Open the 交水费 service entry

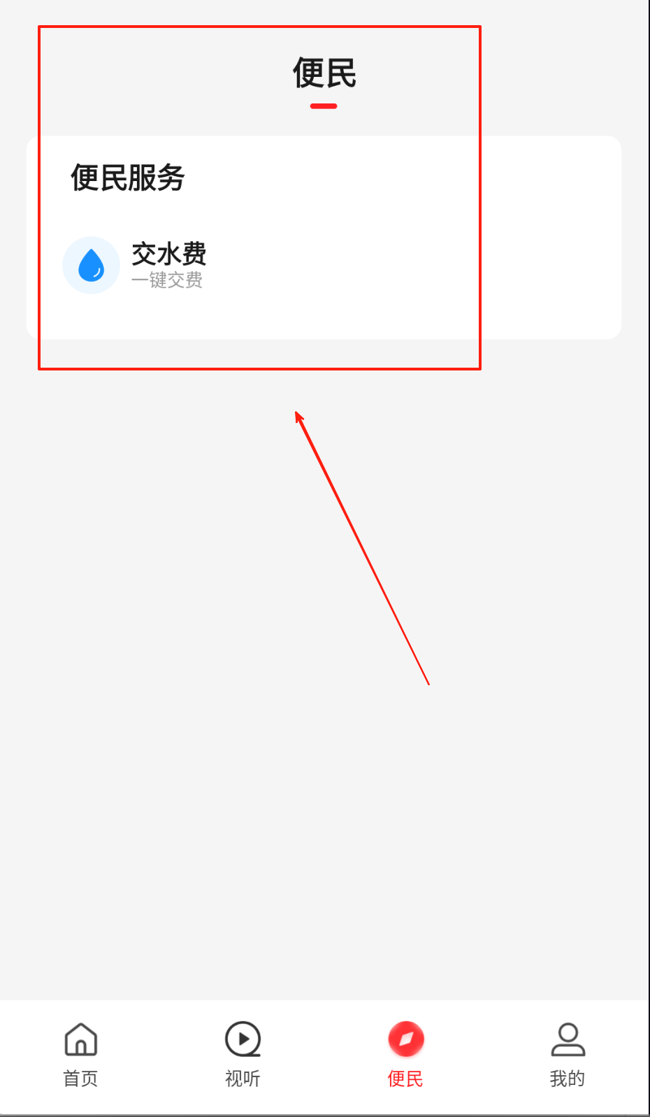tap(136, 265)
